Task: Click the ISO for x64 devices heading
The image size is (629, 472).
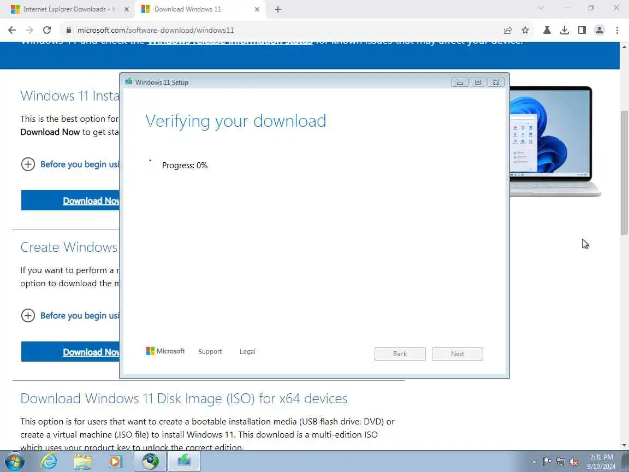Action: pyautogui.click(x=183, y=398)
